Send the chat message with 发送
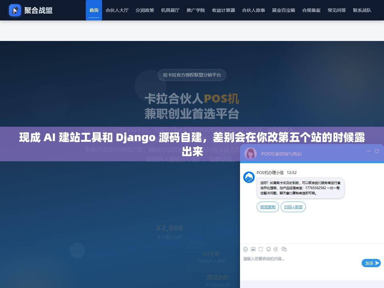The image size is (384, 288). [x=371, y=263]
